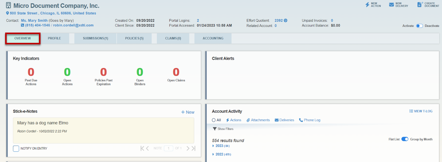Click the View T-Log list icon
This screenshot has width=442, height=162.
point(411,111)
